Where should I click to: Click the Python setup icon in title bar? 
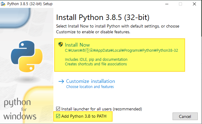(x=3, y=4)
